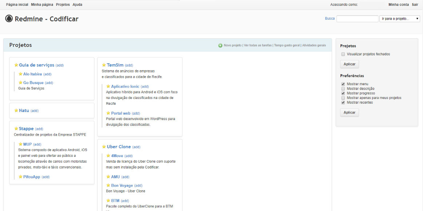
Task: Click the Novo projeto link
Action: tap(232, 45)
